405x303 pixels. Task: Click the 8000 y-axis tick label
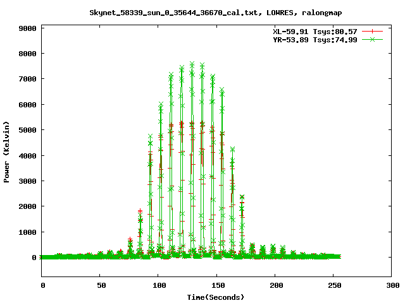pyautogui.click(x=27, y=54)
